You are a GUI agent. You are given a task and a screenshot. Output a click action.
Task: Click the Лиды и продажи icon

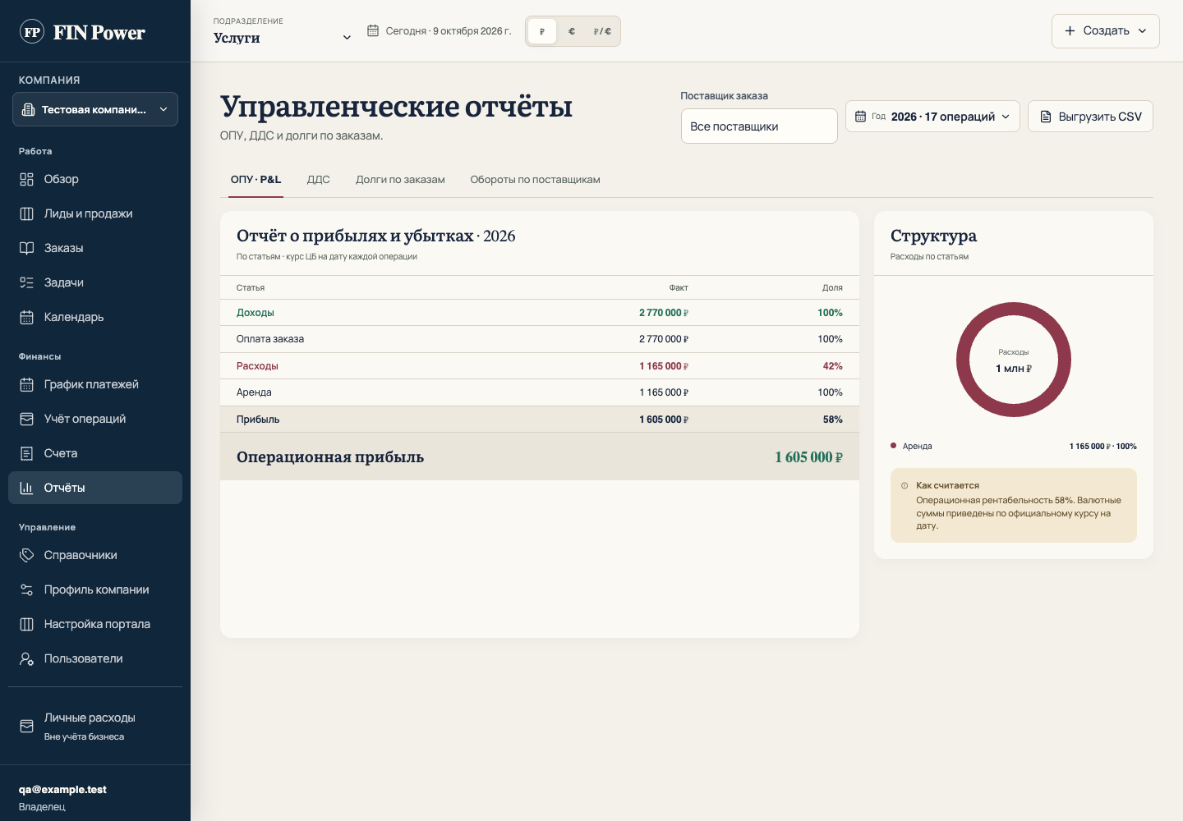pyautogui.click(x=26, y=213)
